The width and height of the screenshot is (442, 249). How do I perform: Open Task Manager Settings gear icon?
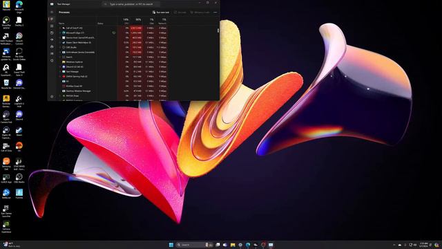pos(52,97)
